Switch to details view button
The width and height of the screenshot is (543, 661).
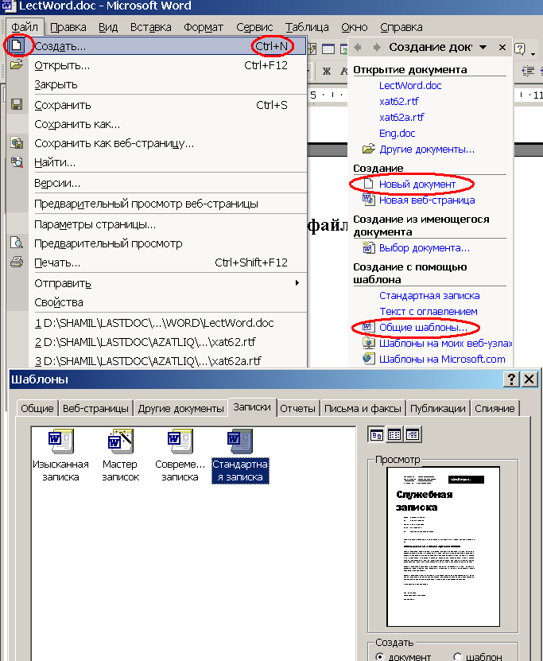point(413,434)
